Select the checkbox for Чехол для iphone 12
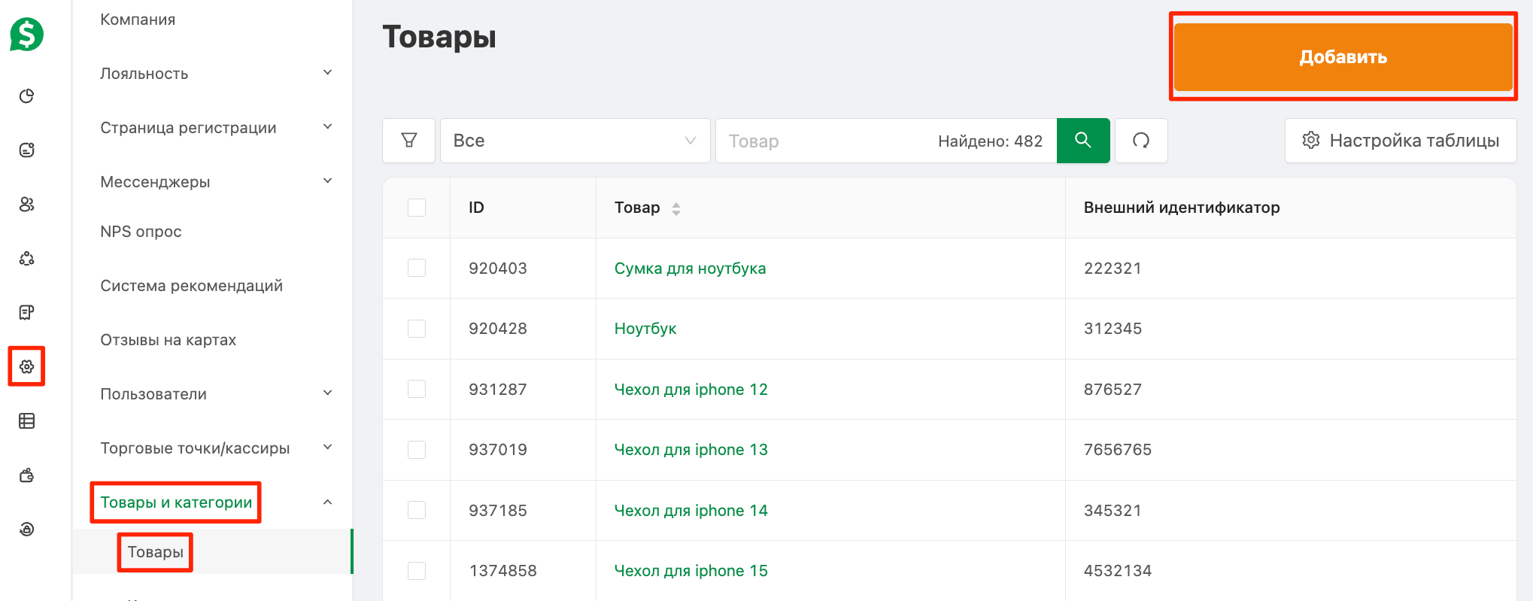The width and height of the screenshot is (1533, 601). tap(417, 390)
